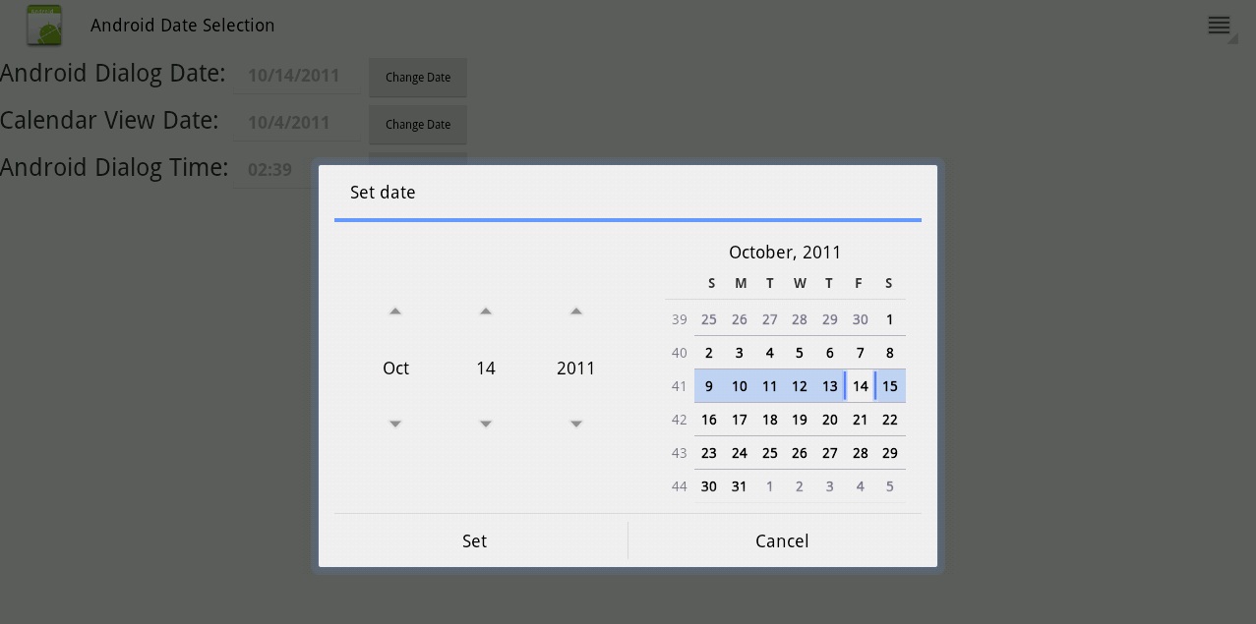Expand the month spinner showing Oct

(x=395, y=368)
